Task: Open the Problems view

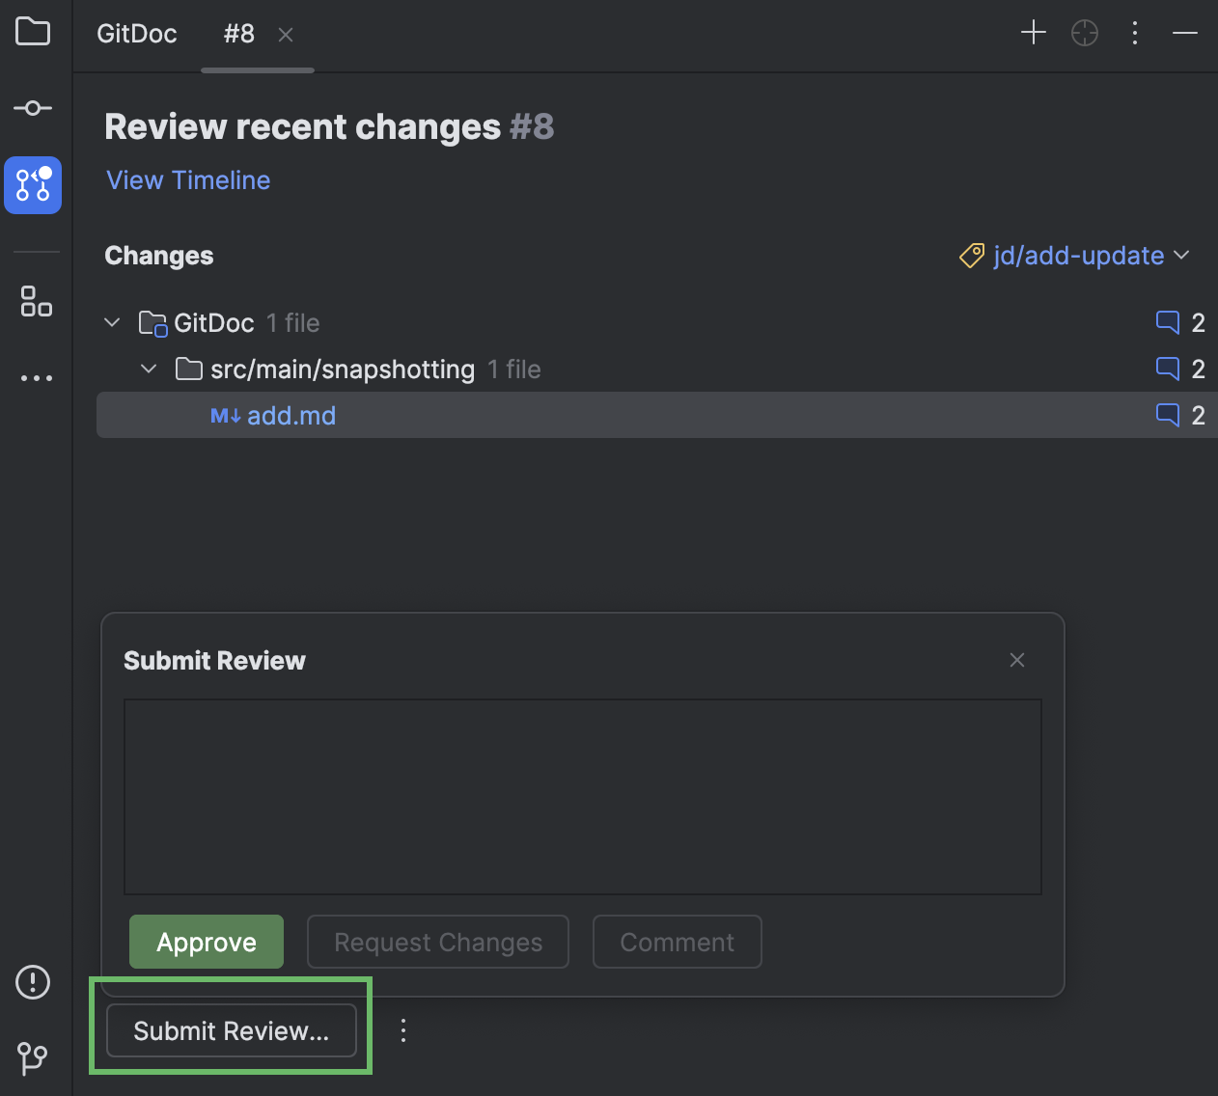Action: [33, 982]
